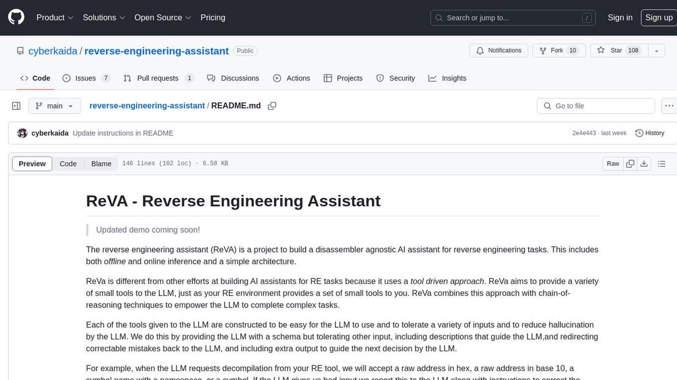Click the Sign in link
677x380 pixels.
620,17
